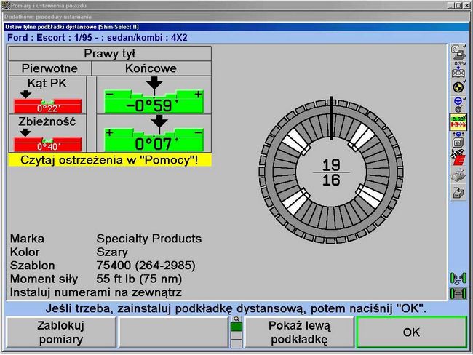473x355 pixels.
Task: Click the printer icon in sidebar
Action: [x=458, y=175]
